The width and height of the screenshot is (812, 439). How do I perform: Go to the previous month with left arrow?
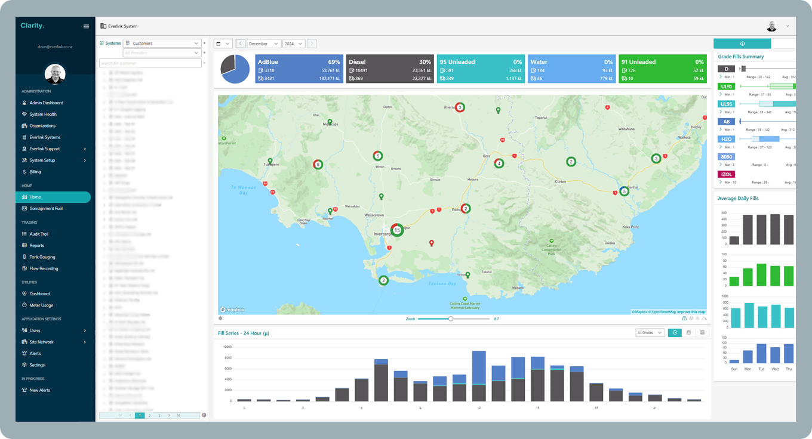pyautogui.click(x=240, y=44)
